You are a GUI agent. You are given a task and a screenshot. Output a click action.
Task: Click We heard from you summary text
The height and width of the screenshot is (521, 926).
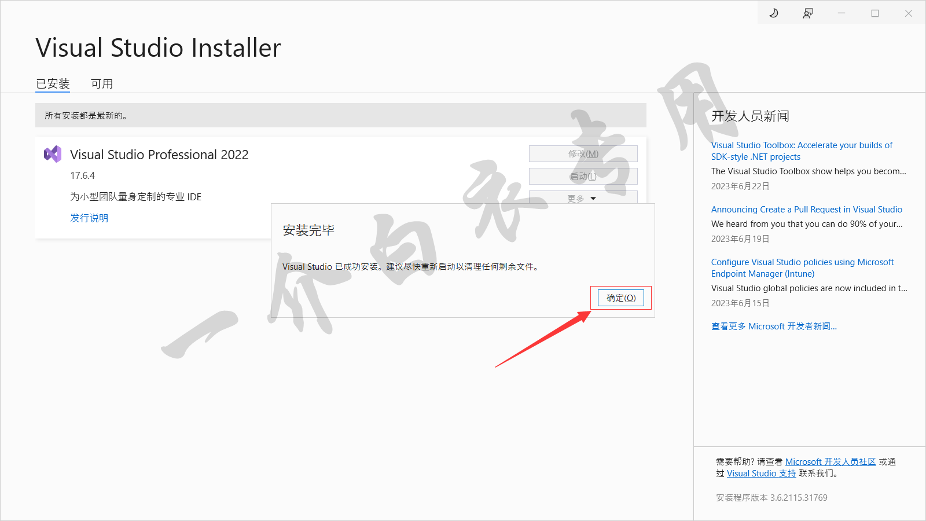click(x=807, y=224)
